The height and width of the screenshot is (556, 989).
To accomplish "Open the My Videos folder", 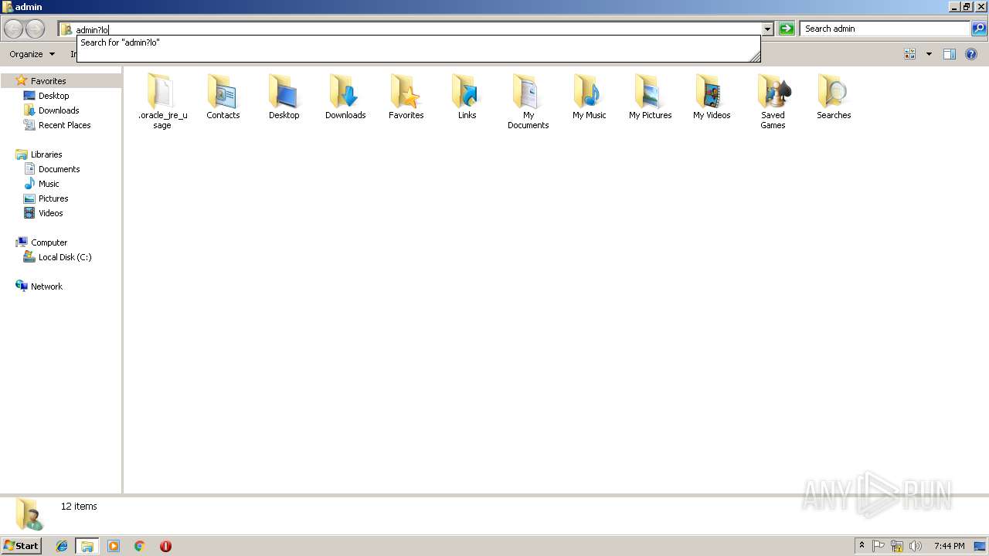I will click(712, 97).
